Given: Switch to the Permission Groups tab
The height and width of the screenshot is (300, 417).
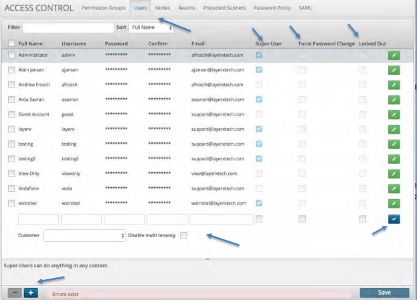Looking at the screenshot, I should (103, 7).
